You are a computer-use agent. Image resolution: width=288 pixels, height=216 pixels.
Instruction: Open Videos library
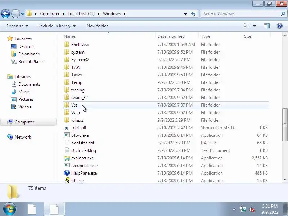(24, 107)
